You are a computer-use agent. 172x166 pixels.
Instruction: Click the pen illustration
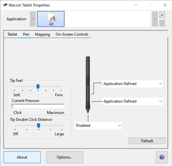click(88, 85)
